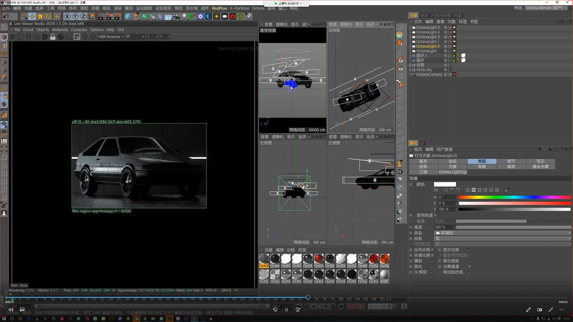This screenshot has height=322, width=573.
Task: Select the Move tool in top toolbar
Action: 32,16
